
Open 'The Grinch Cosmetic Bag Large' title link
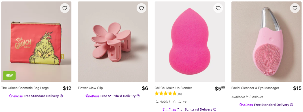pos(25,88)
